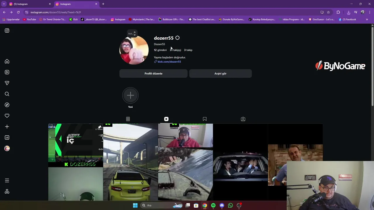Open the Explore compass icon
Viewport: 374px width, 210px height.
point(7,105)
